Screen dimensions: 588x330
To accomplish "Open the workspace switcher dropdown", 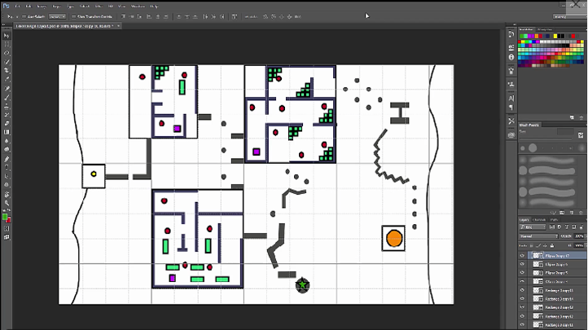I will click(568, 16).
